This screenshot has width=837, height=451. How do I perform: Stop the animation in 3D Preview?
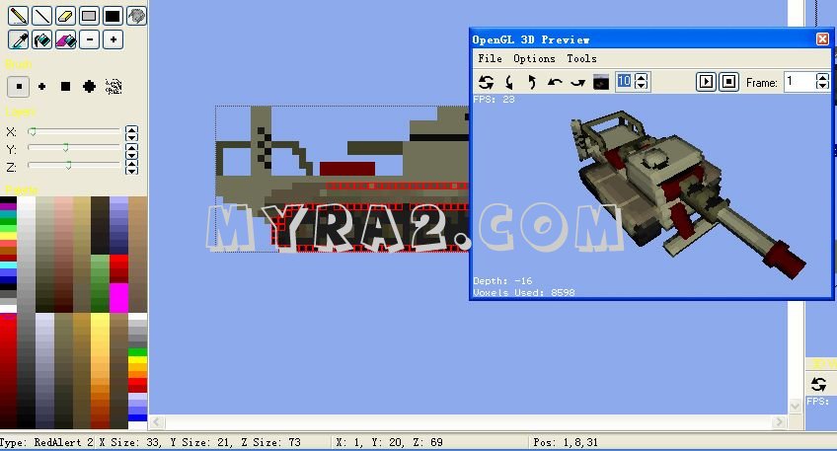728,82
